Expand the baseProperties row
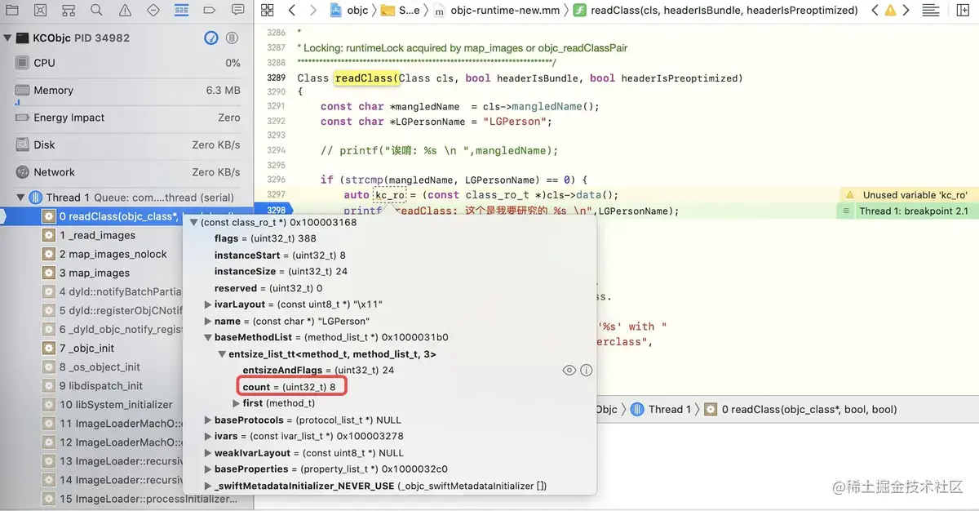The image size is (979, 511). (208, 469)
